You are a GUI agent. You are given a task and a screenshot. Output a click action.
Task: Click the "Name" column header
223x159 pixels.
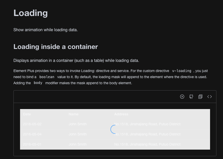[x=74, y=114]
